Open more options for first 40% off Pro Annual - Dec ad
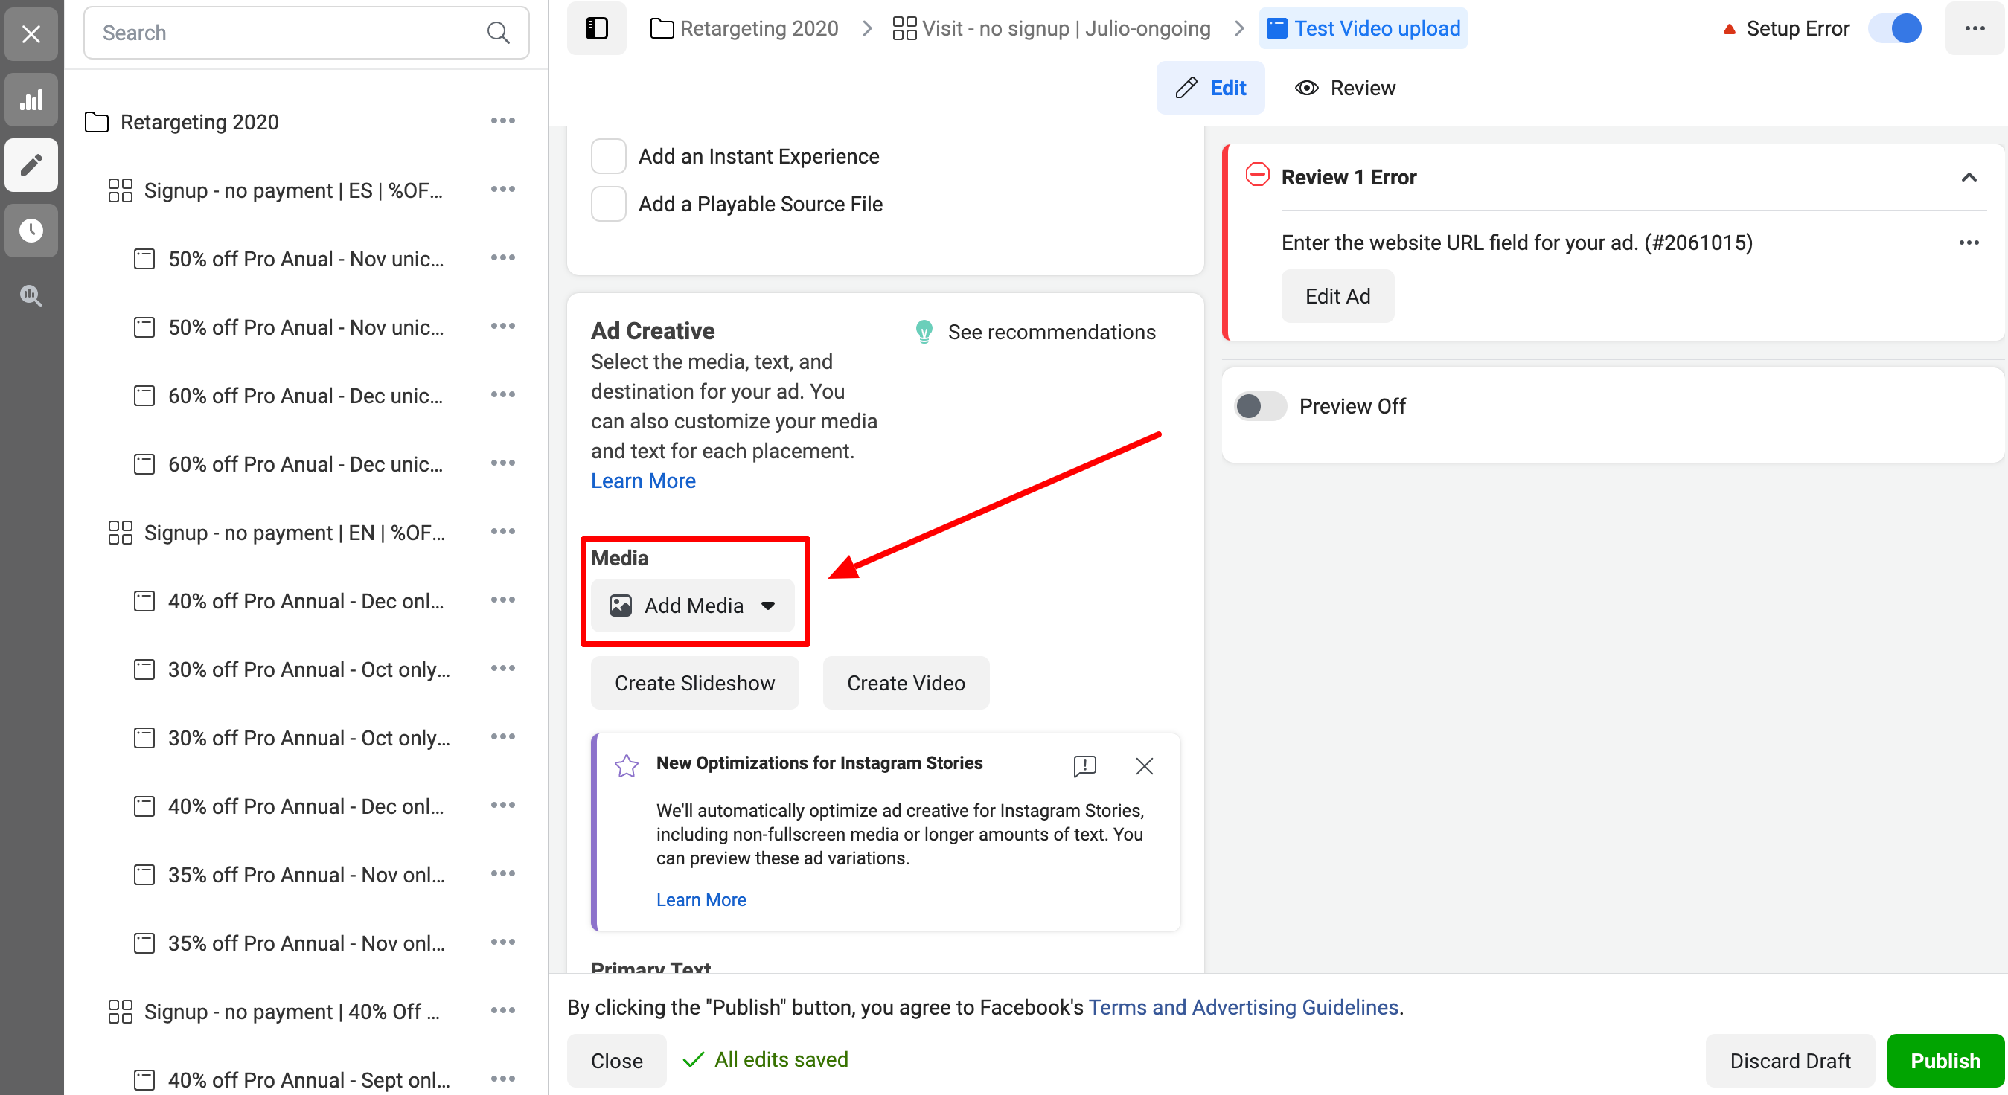Viewport: 2008px width, 1095px height. click(x=503, y=600)
